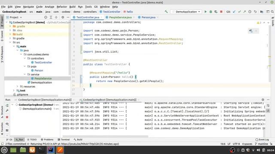Collapse the pojo package

25,67
